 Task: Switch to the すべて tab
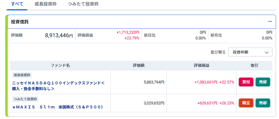[17, 4]
